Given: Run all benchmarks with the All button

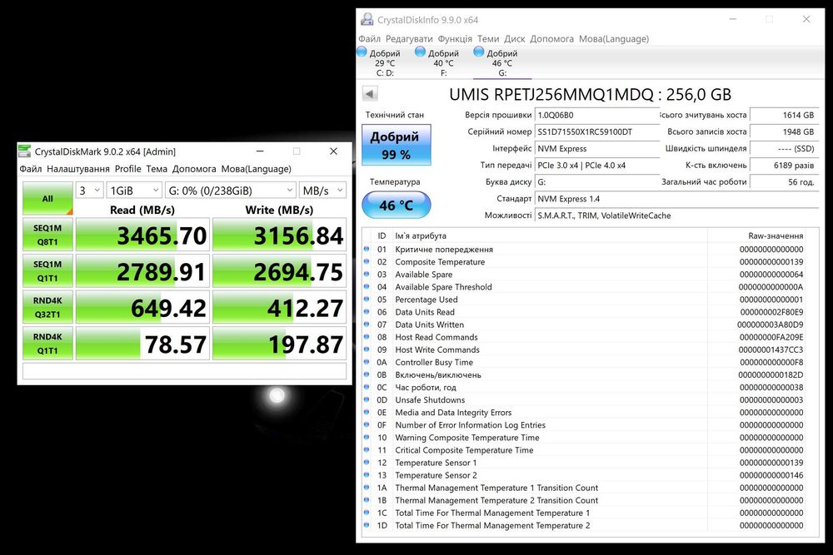Looking at the screenshot, I should click(47, 198).
